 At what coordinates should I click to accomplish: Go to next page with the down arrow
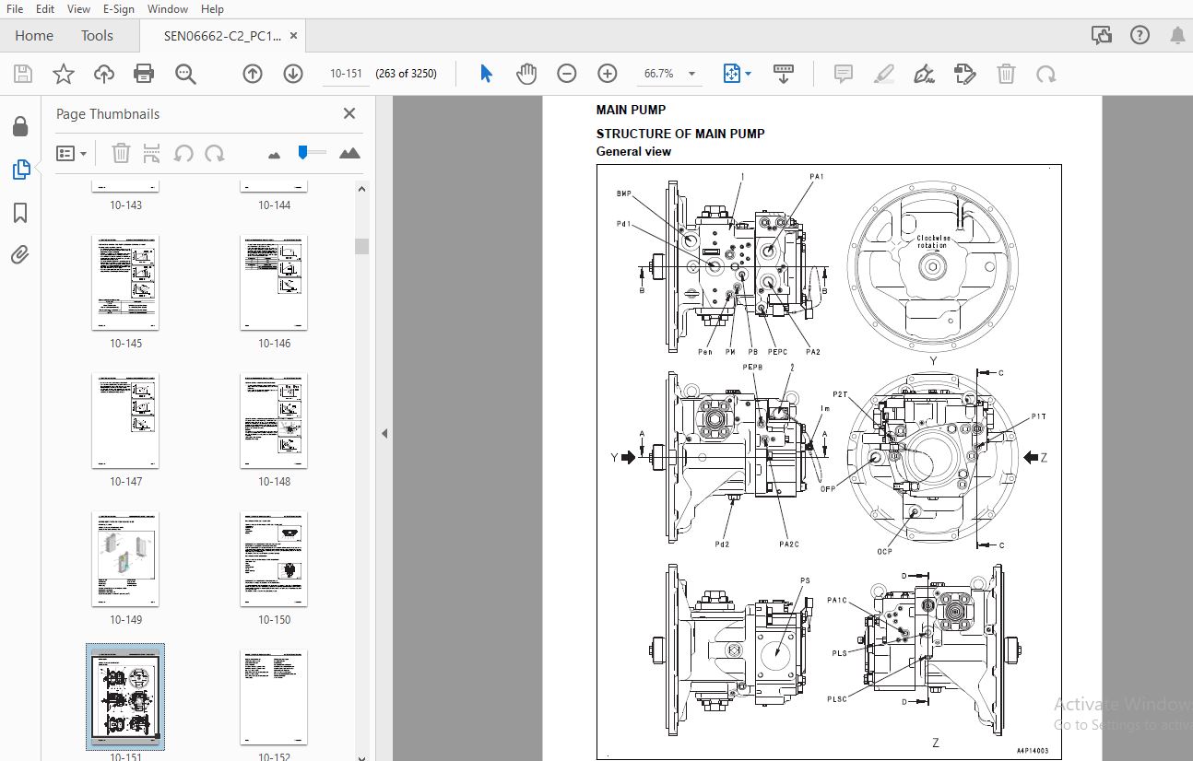(x=293, y=74)
